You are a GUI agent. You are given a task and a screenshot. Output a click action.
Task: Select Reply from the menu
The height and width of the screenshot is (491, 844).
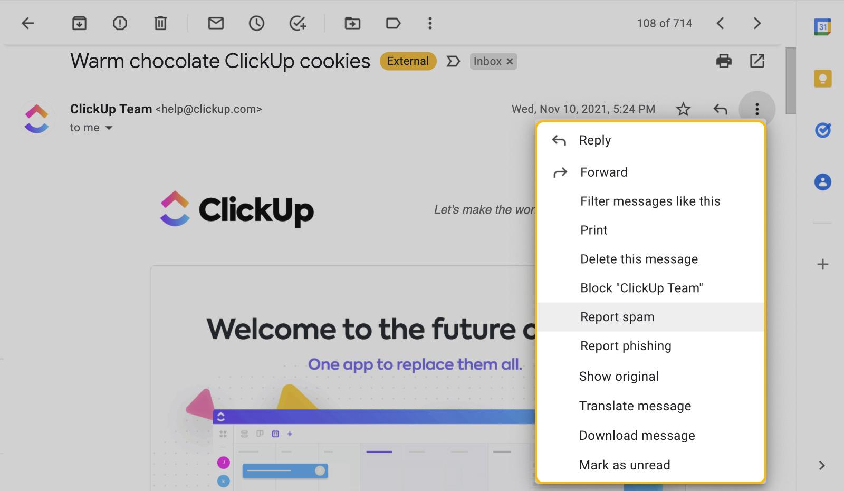[x=650, y=140]
